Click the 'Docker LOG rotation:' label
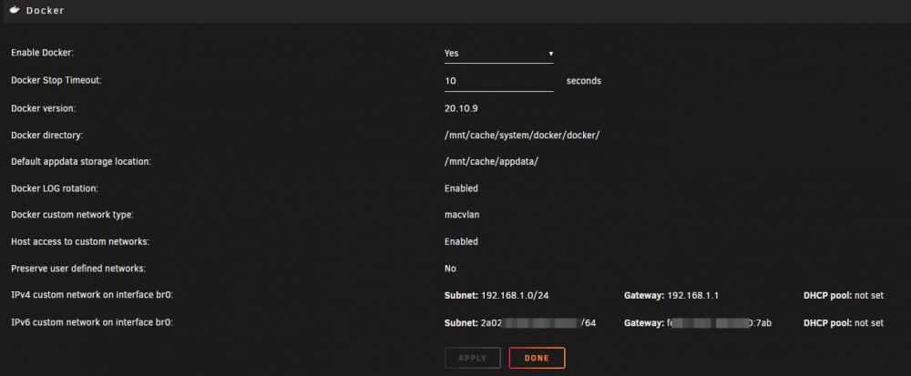Image resolution: width=911 pixels, height=376 pixels. [55, 188]
